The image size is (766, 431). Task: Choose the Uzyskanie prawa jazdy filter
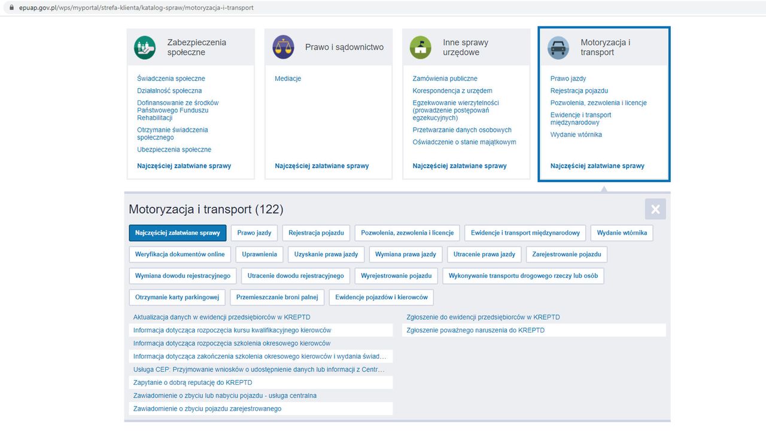(x=326, y=254)
